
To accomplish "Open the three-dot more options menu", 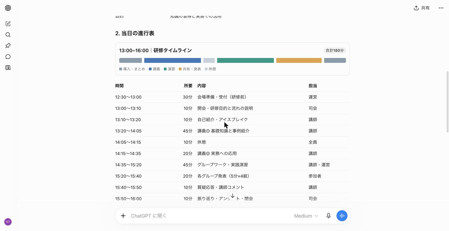I will click(x=441, y=8).
